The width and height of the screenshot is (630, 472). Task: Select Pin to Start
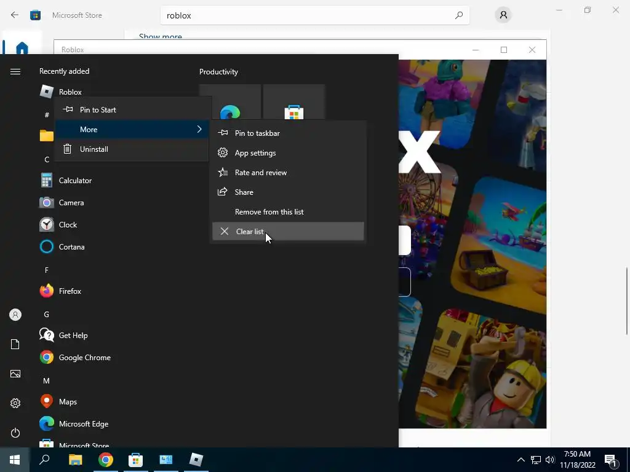132,109
